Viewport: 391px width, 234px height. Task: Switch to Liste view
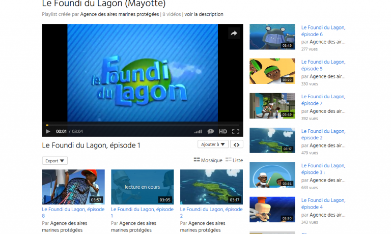[234, 160]
